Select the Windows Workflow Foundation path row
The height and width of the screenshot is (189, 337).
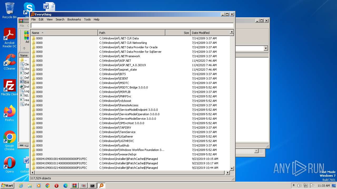[x=130, y=150]
